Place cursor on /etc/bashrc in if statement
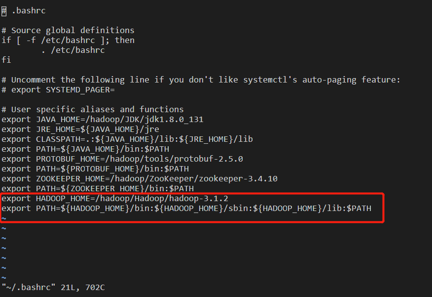 pos(68,41)
